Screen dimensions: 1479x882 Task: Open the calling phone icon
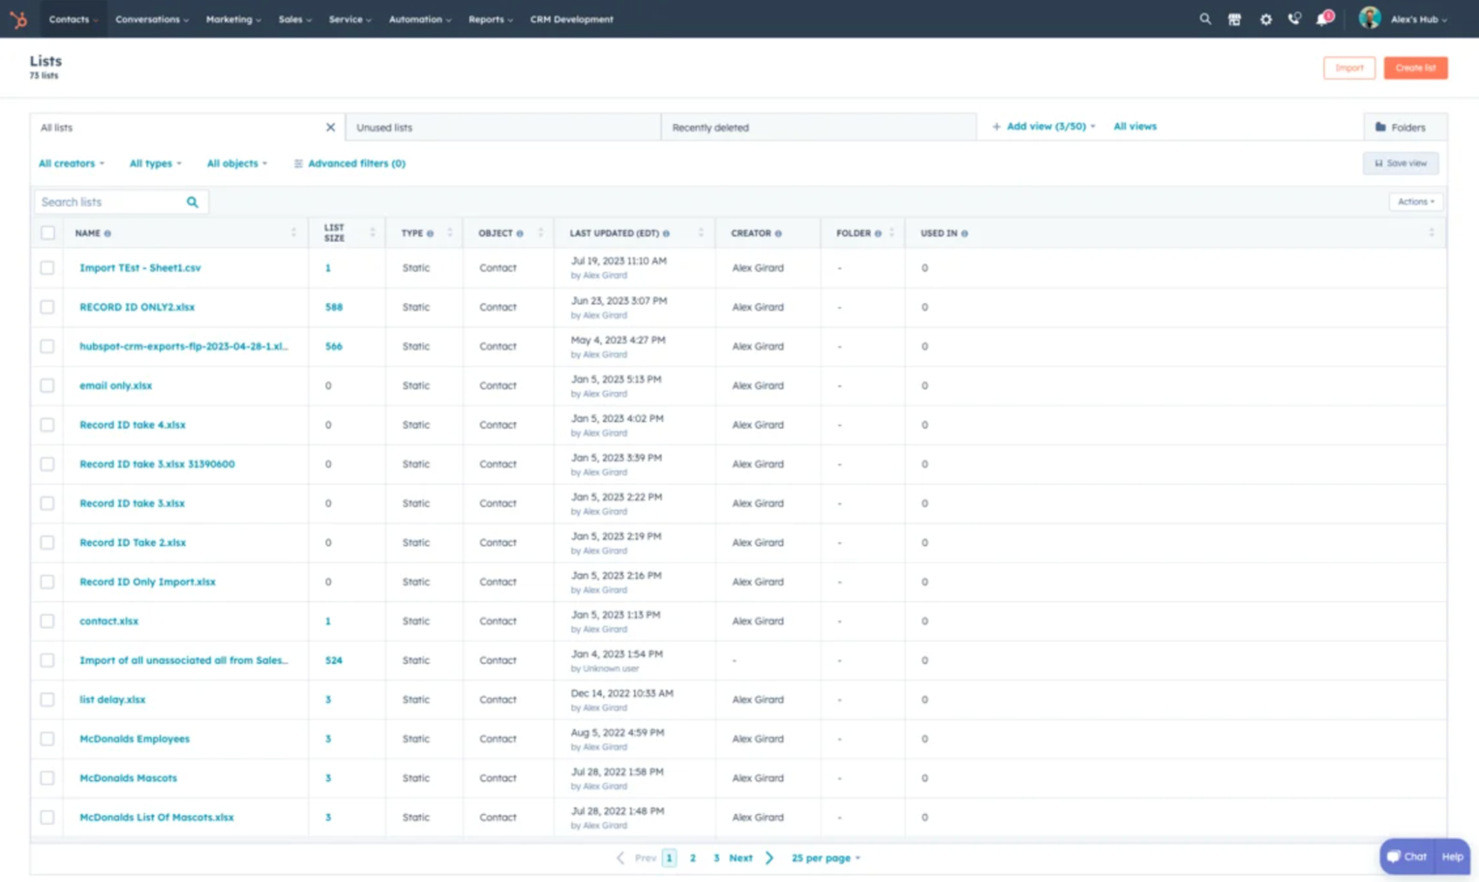click(1294, 19)
